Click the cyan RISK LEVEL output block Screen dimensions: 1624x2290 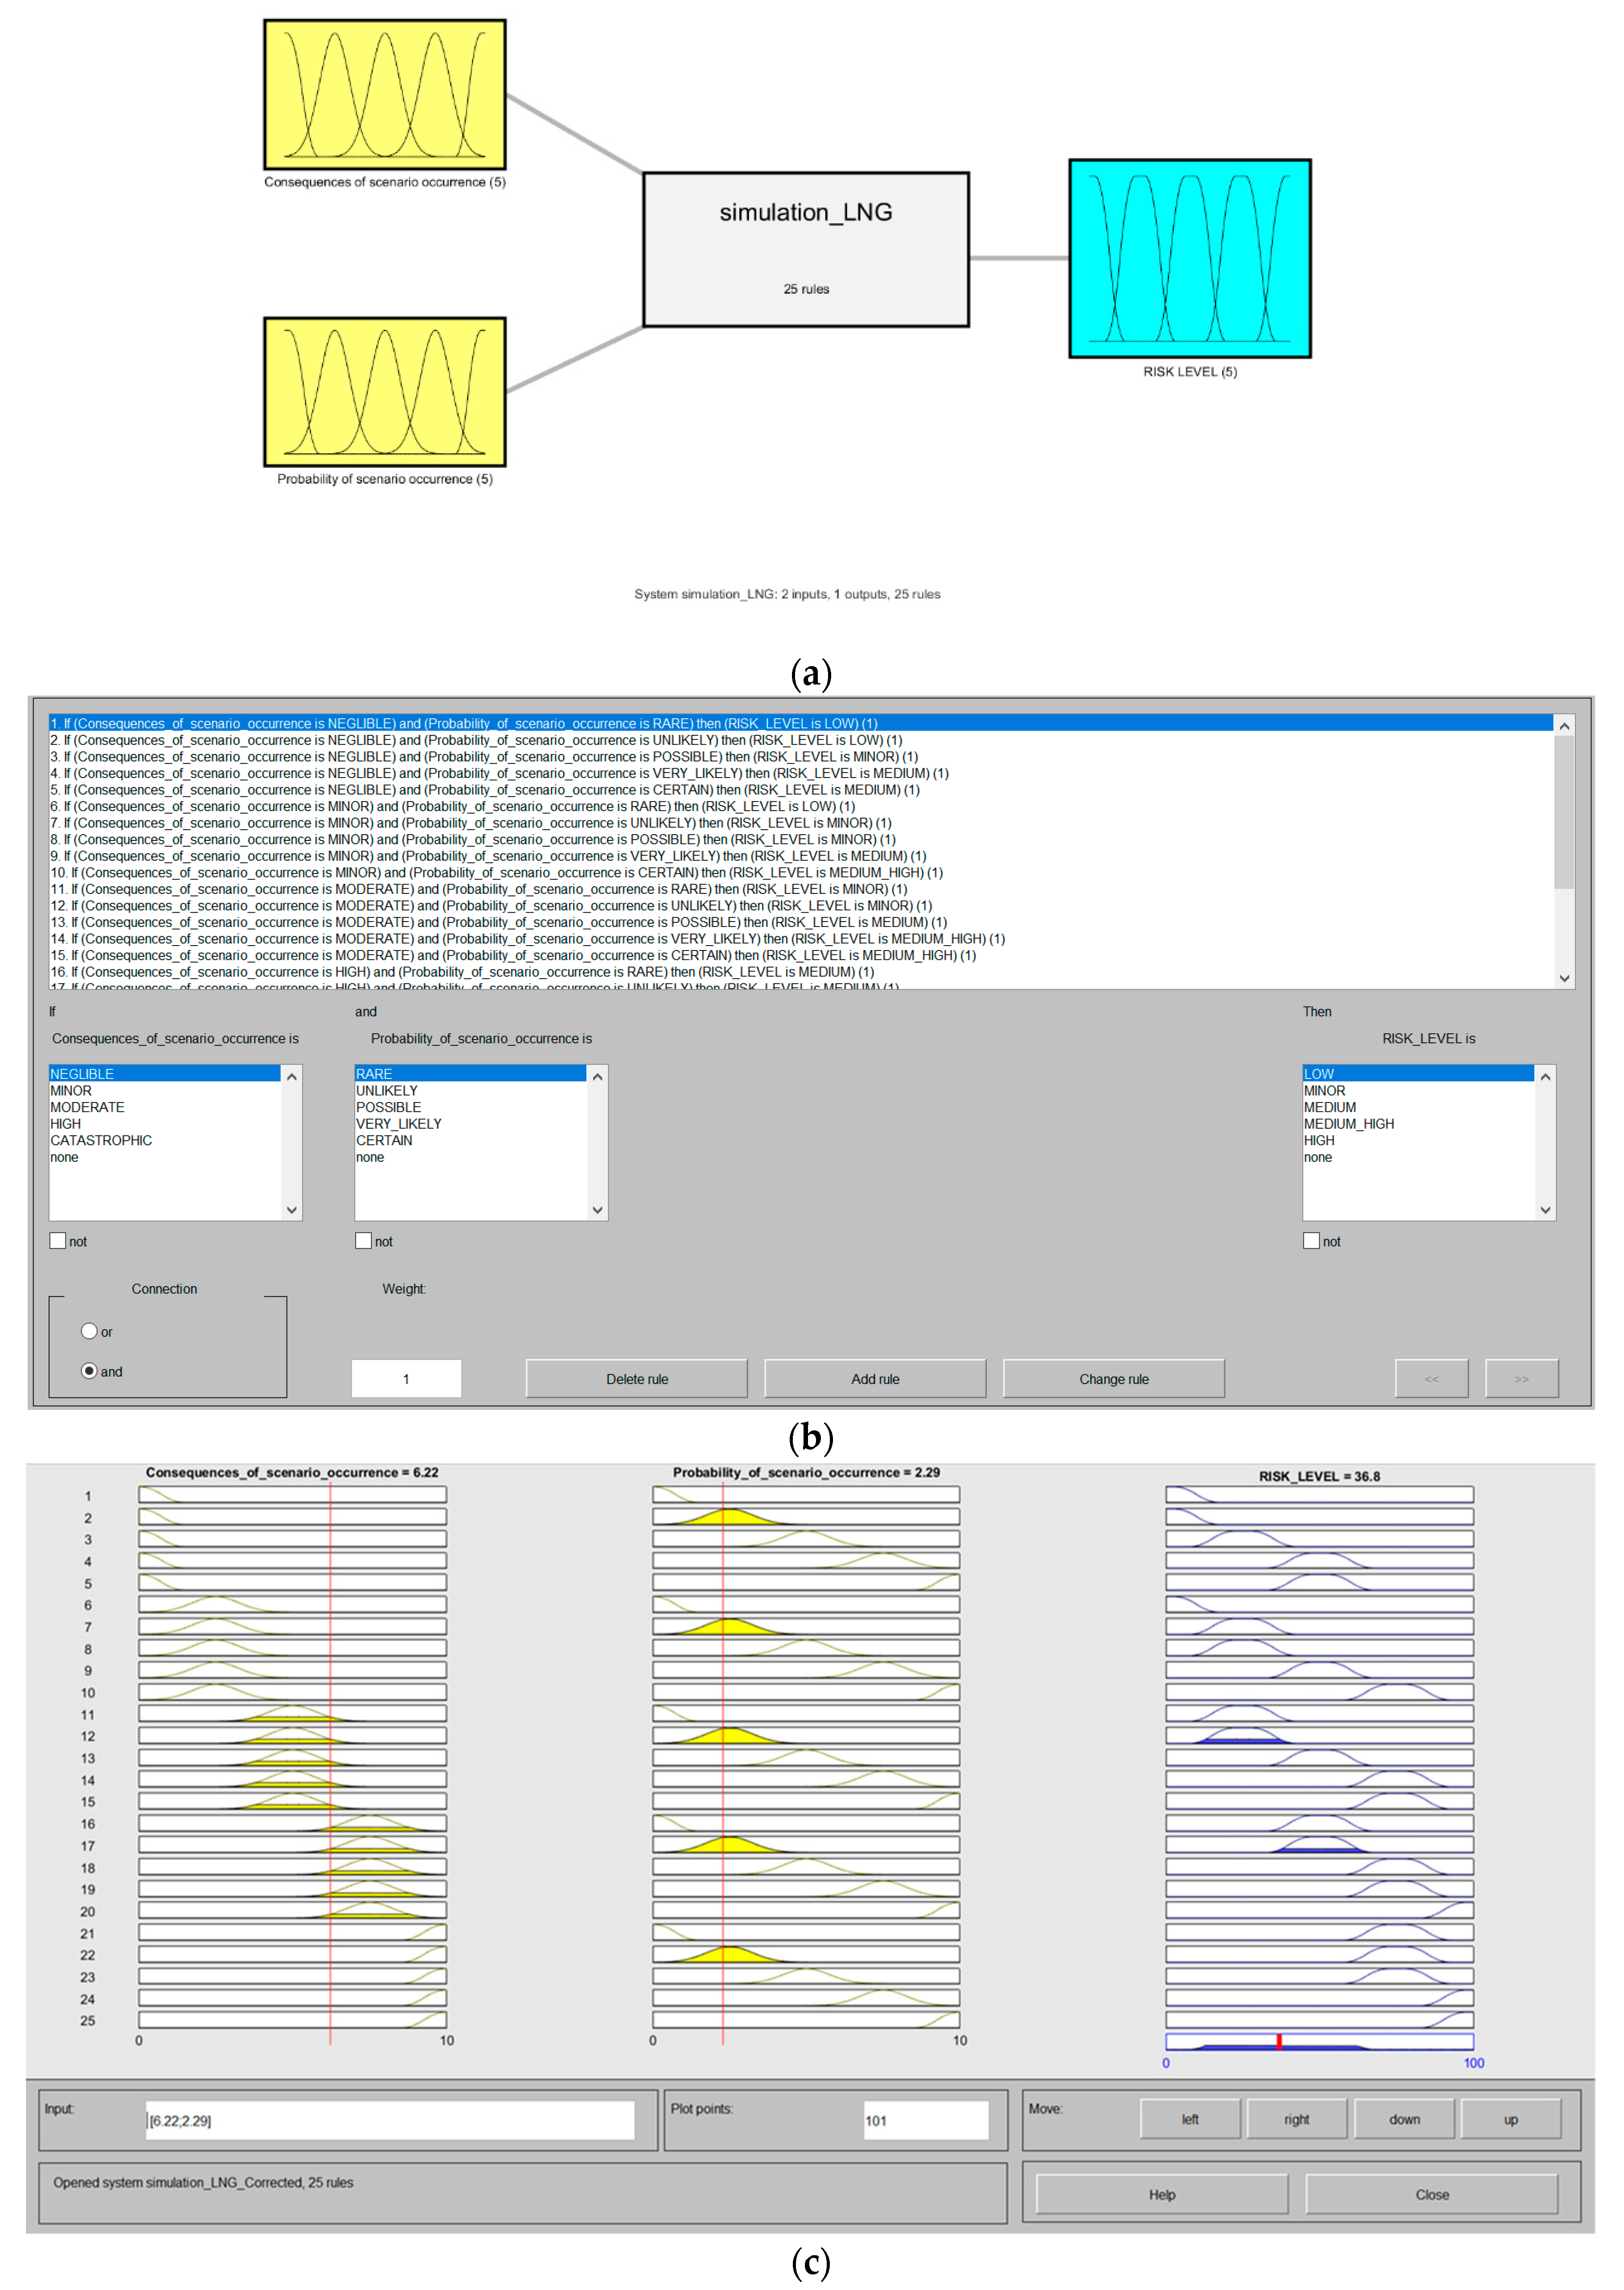(1189, 258)
